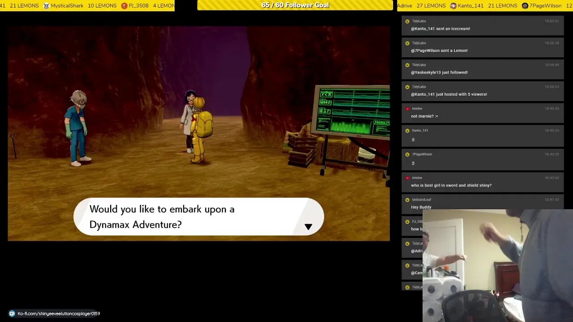Click the yellow icon on the hosted-with-5-viewers message

pos(407,87)
